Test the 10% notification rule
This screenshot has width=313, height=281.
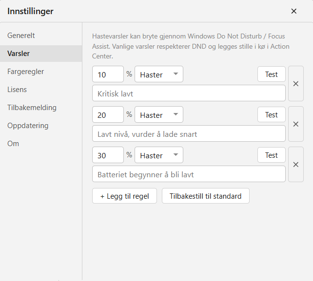pos(272,74)
